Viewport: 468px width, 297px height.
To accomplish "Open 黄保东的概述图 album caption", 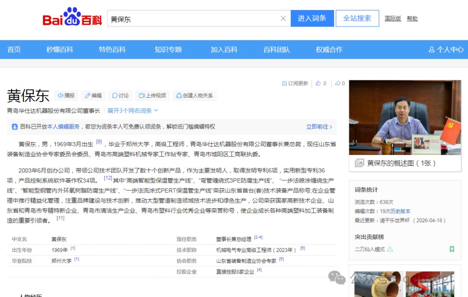I will (x=401, y=163).
